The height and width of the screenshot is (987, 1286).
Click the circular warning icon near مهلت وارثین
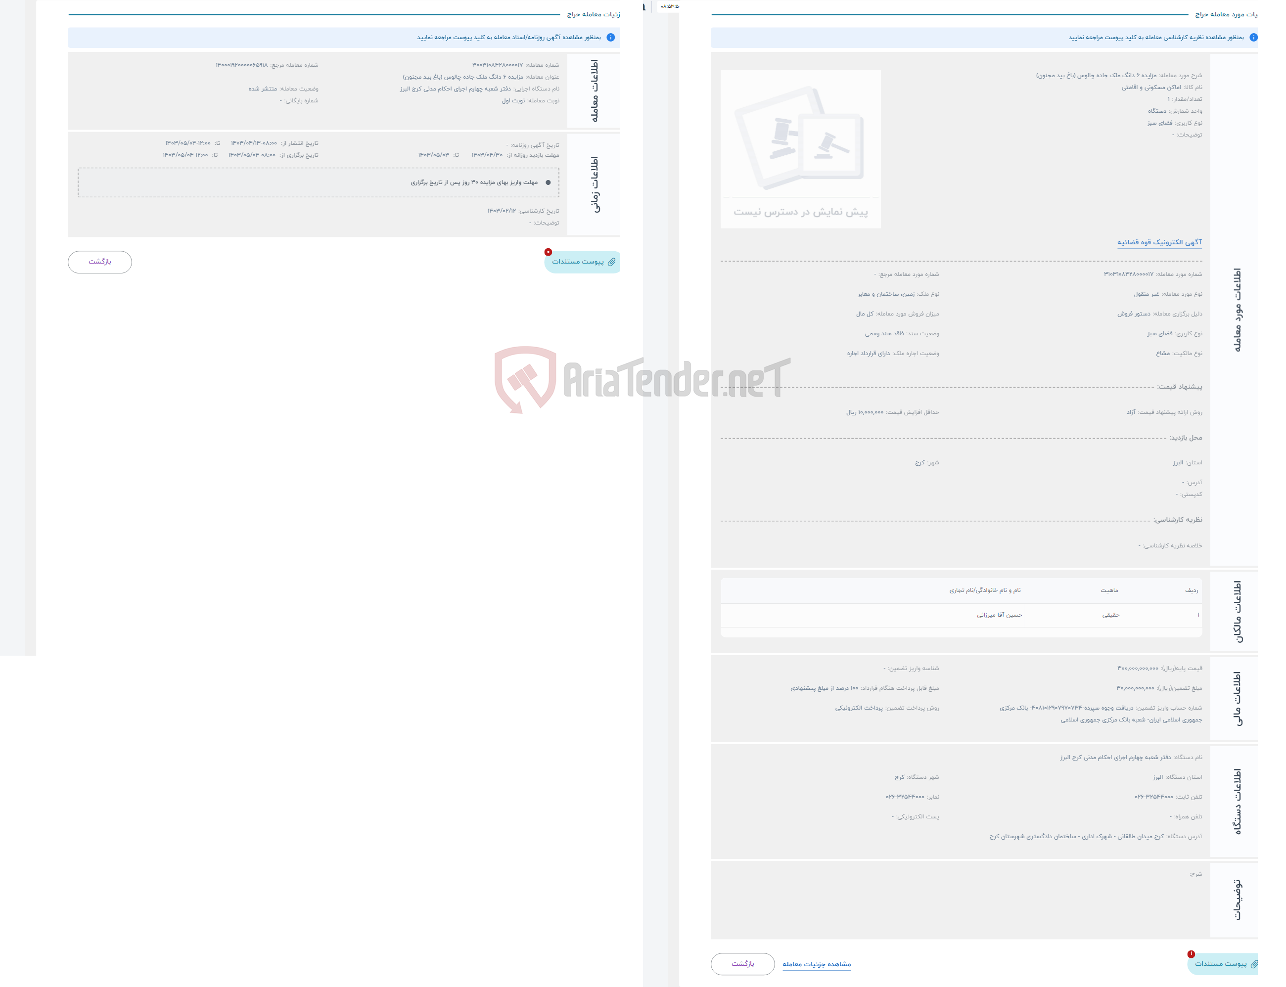point(549,182)
